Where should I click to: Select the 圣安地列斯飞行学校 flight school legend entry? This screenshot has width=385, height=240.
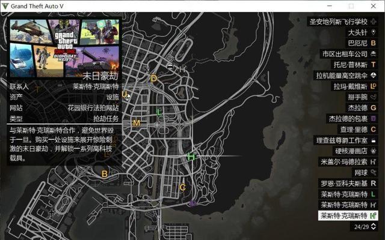click(x=342, y=22)
